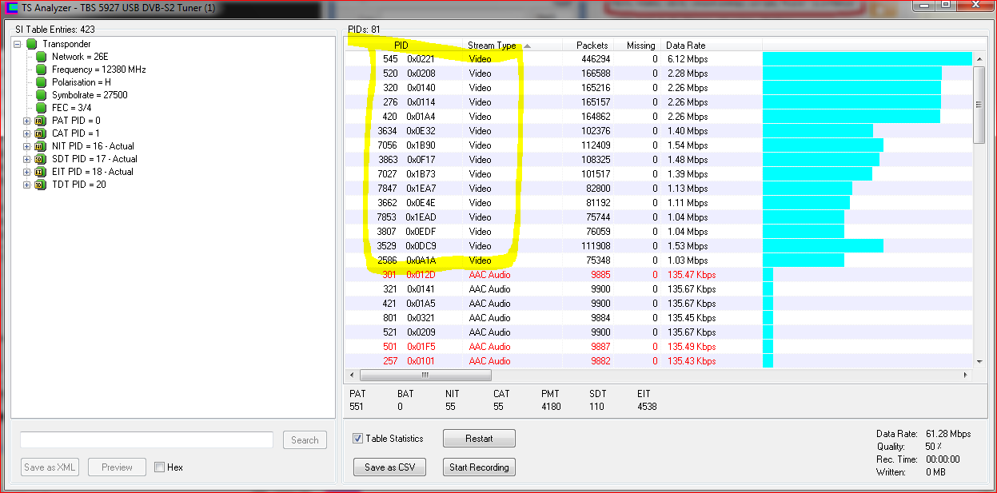Click the EIT PID = 18 table icon

(39, 172)
